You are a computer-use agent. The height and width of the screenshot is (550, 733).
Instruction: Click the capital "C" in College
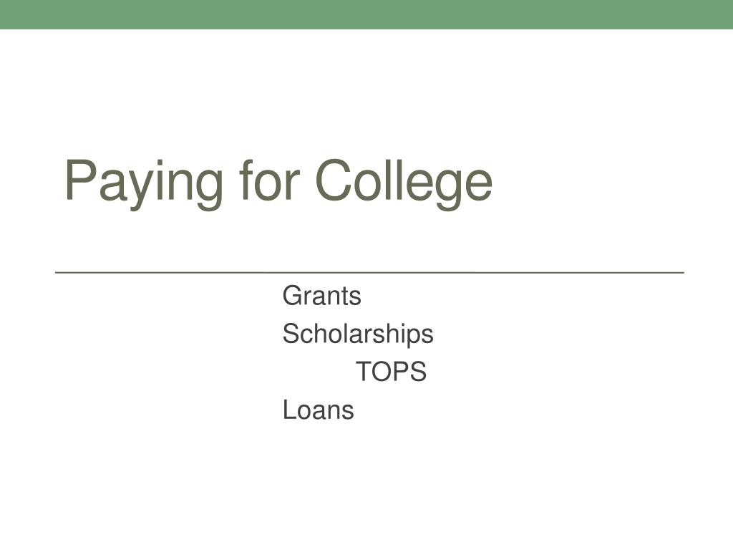pos(335,180)
